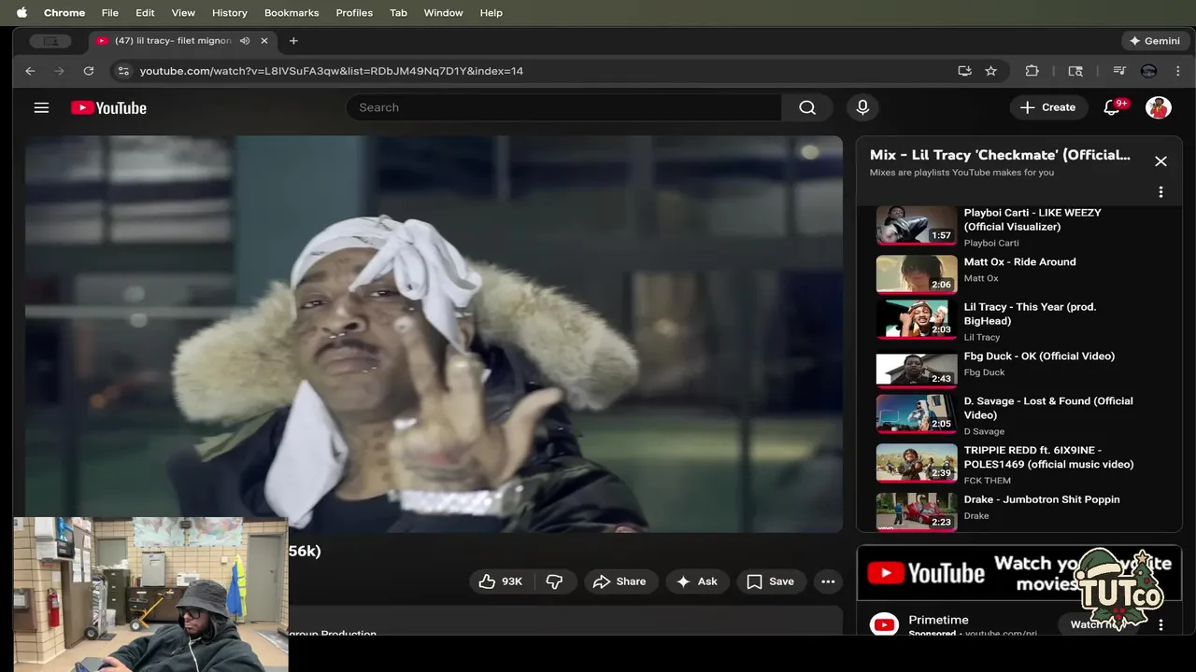Go back with the browser back arrow
The image size is (1196, 672).
tap(30, 71)
